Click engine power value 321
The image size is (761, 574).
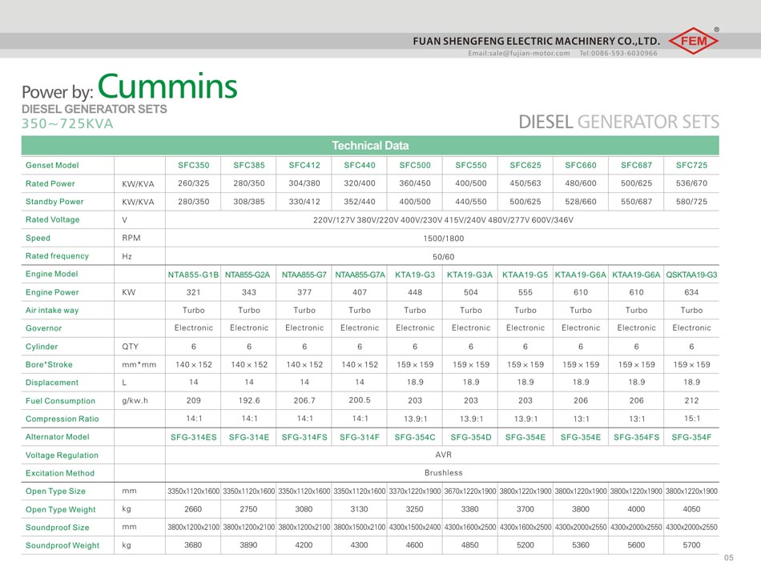coord(193,292)
